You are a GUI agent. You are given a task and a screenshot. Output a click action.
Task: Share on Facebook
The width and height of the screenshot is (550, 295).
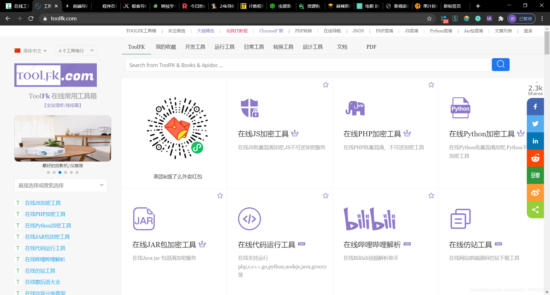tap(535, 107)
